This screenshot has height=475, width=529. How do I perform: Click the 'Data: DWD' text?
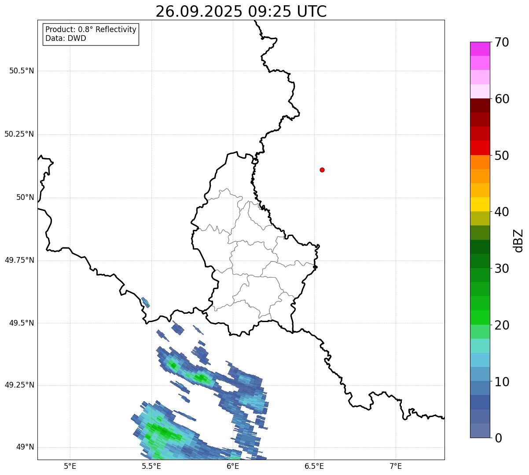tap(66, 38)
